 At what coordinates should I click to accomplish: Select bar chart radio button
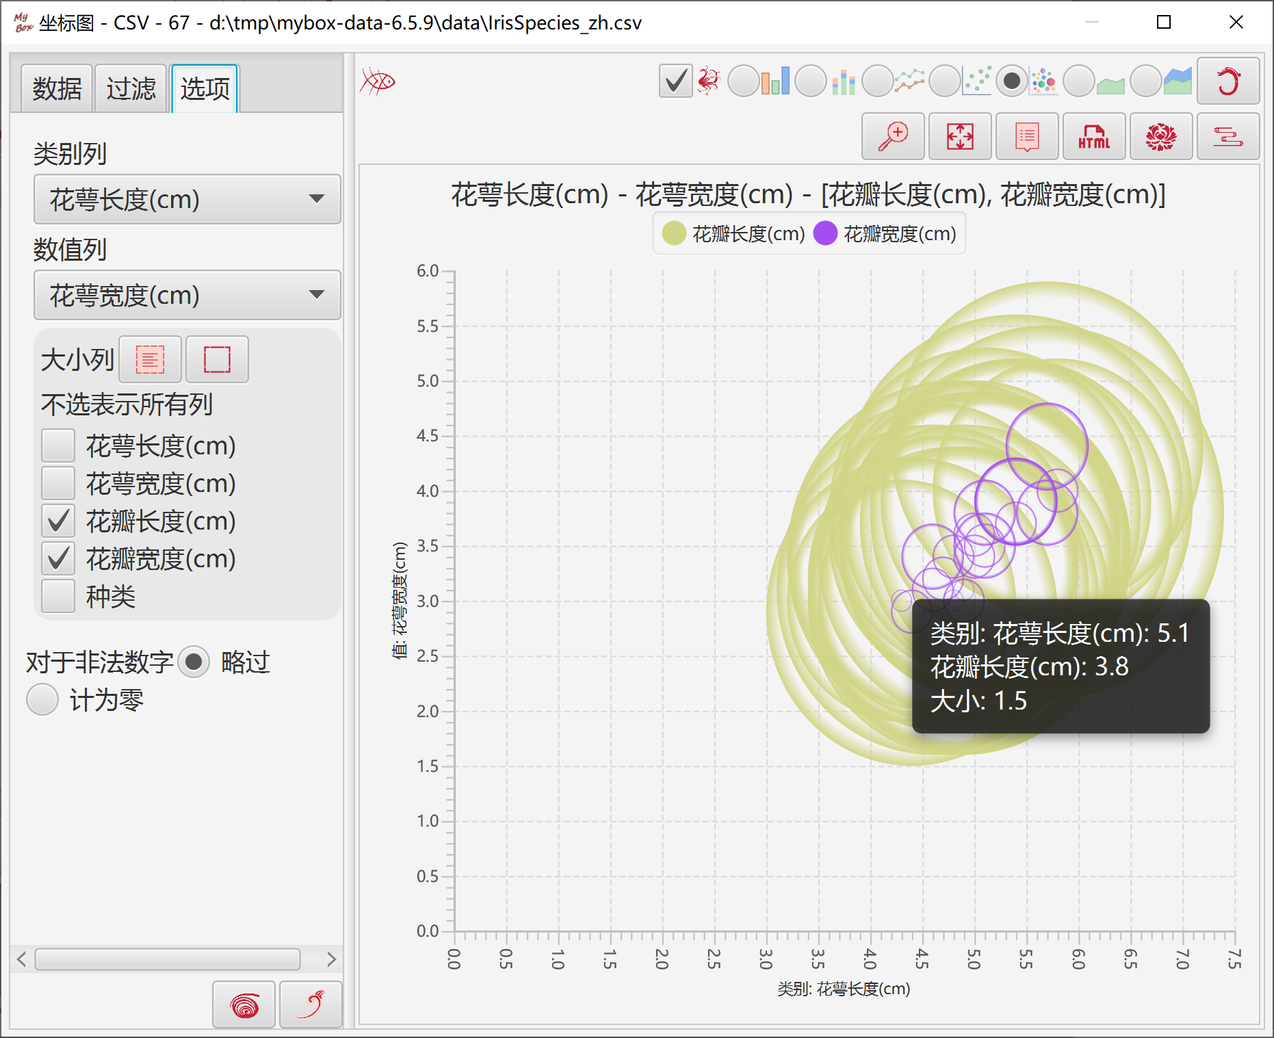tap(744, 81)
